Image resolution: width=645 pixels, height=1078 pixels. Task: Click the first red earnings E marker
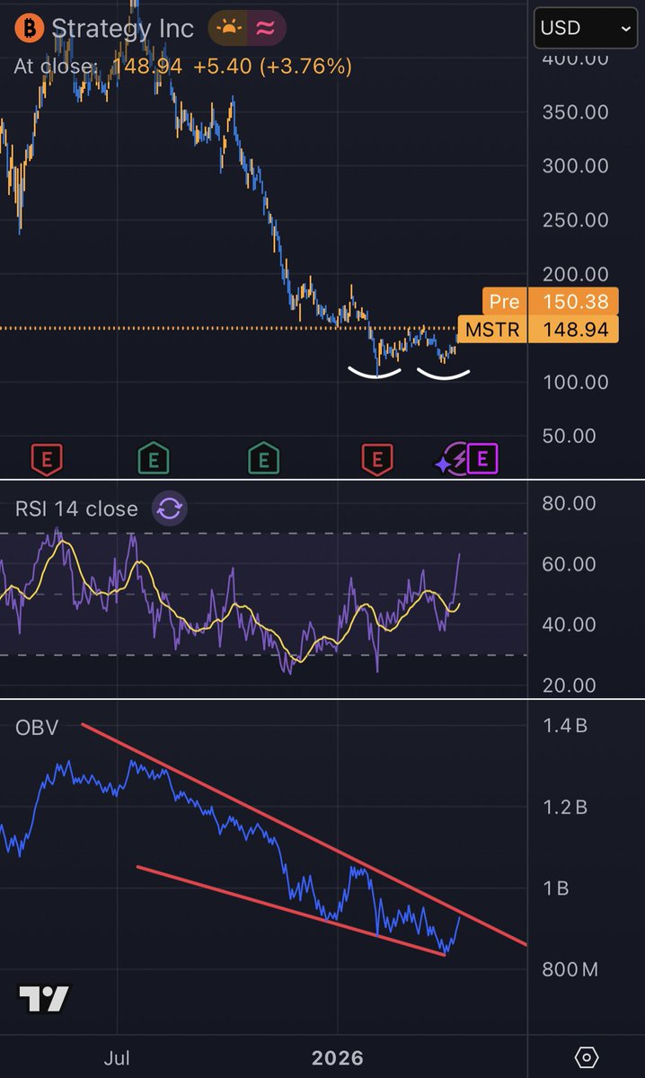47,461
